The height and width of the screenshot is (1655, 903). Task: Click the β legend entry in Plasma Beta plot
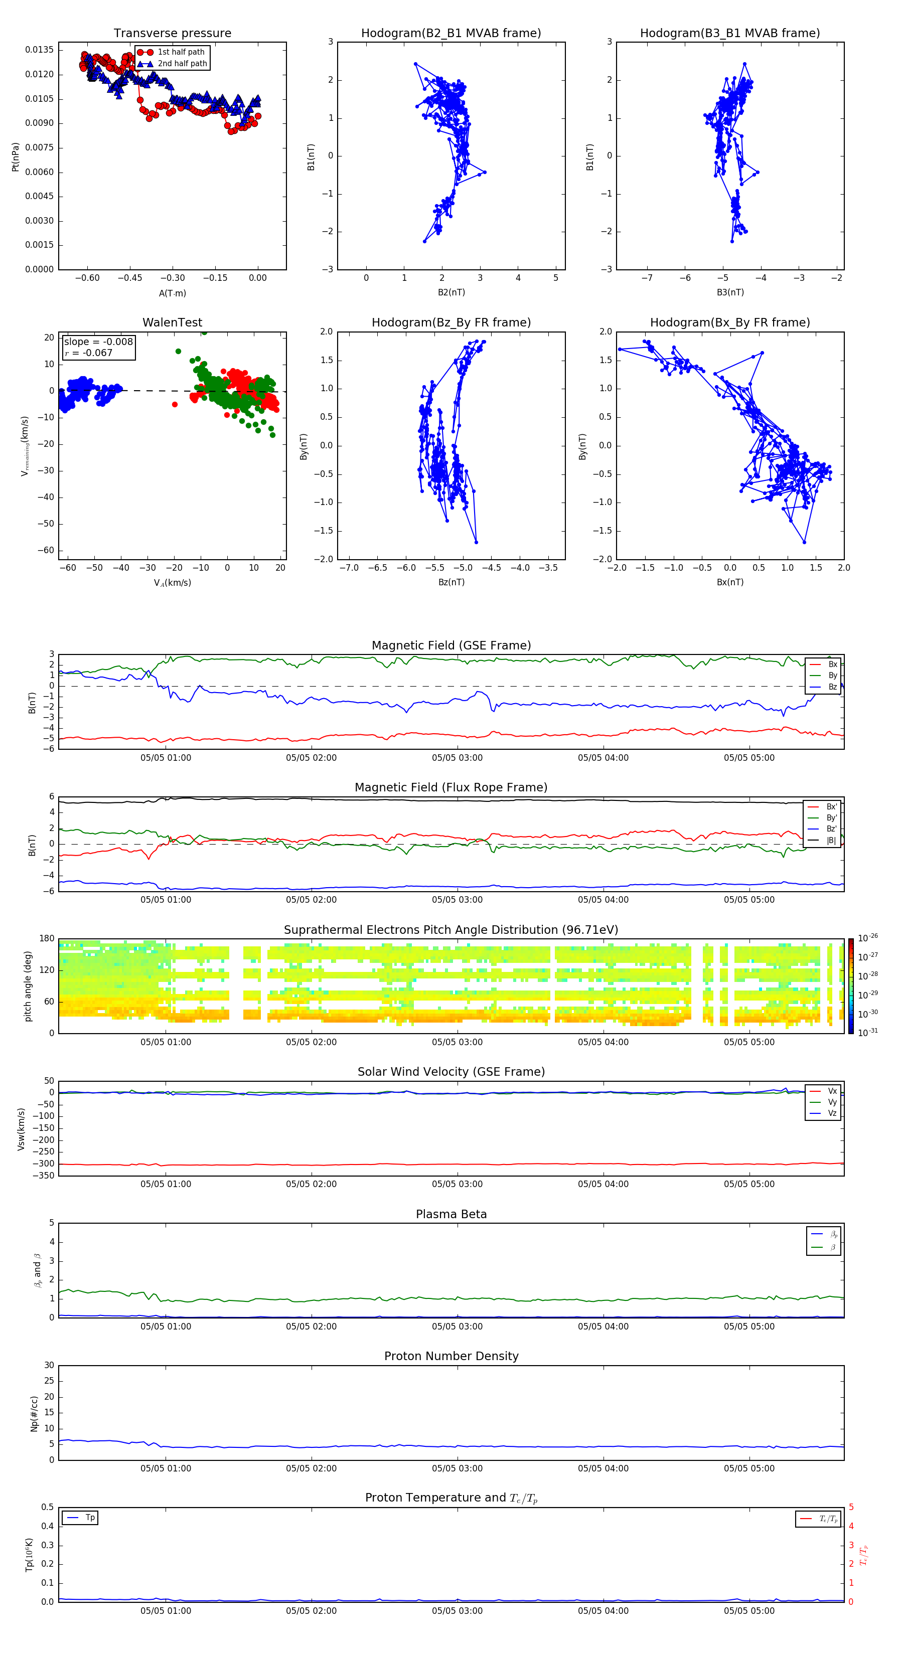(x=824, y=1247)
